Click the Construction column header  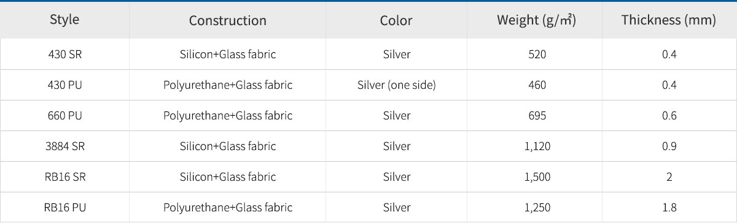pyautogui.click(x=228, y=20)
